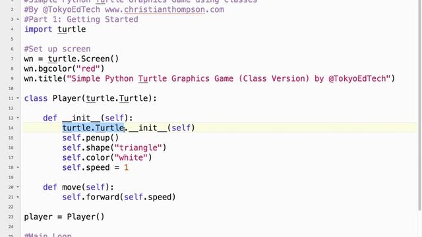Collapse the def move fold arrow
The height and width of the screenshot is (237, 422).
pyautogui.click(x=18, y=187)
